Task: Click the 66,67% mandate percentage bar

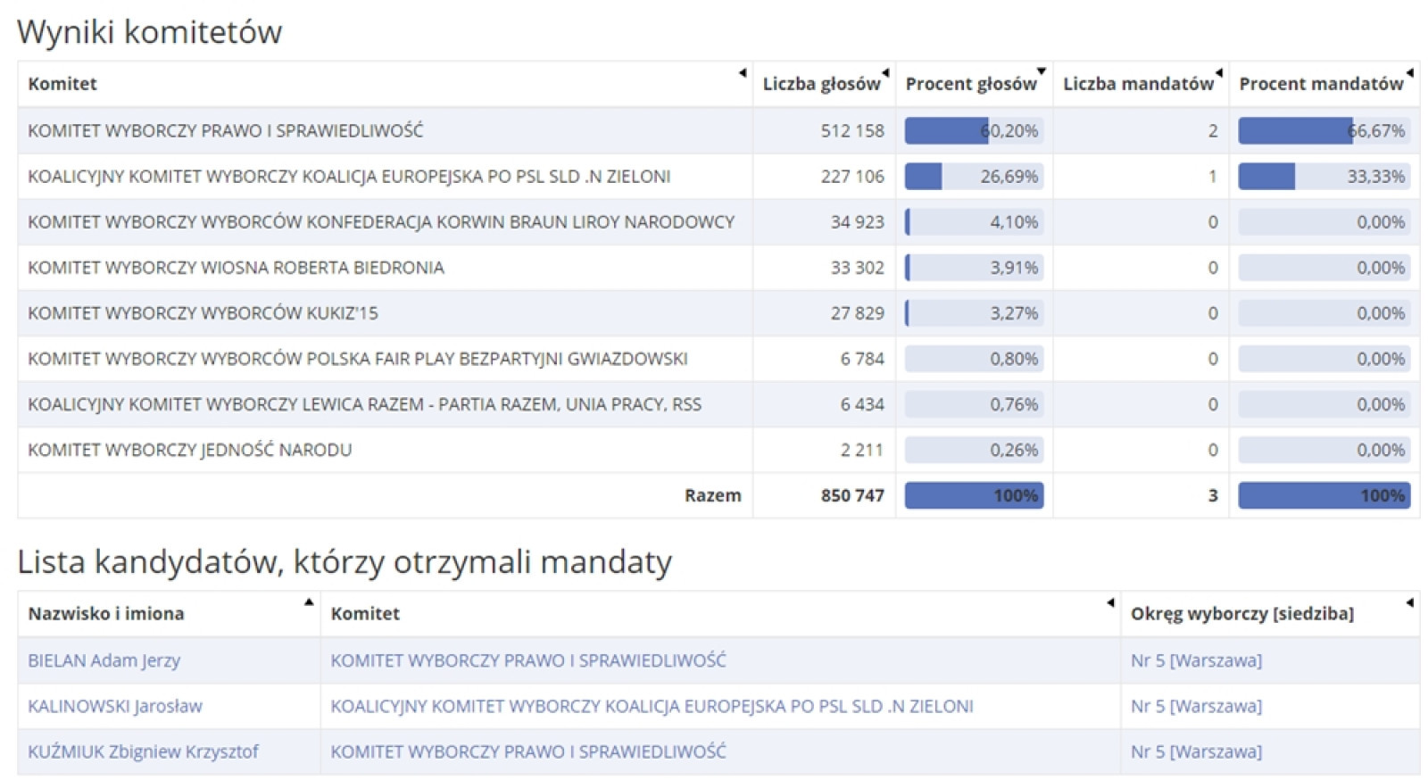Action: point(1324,130)
